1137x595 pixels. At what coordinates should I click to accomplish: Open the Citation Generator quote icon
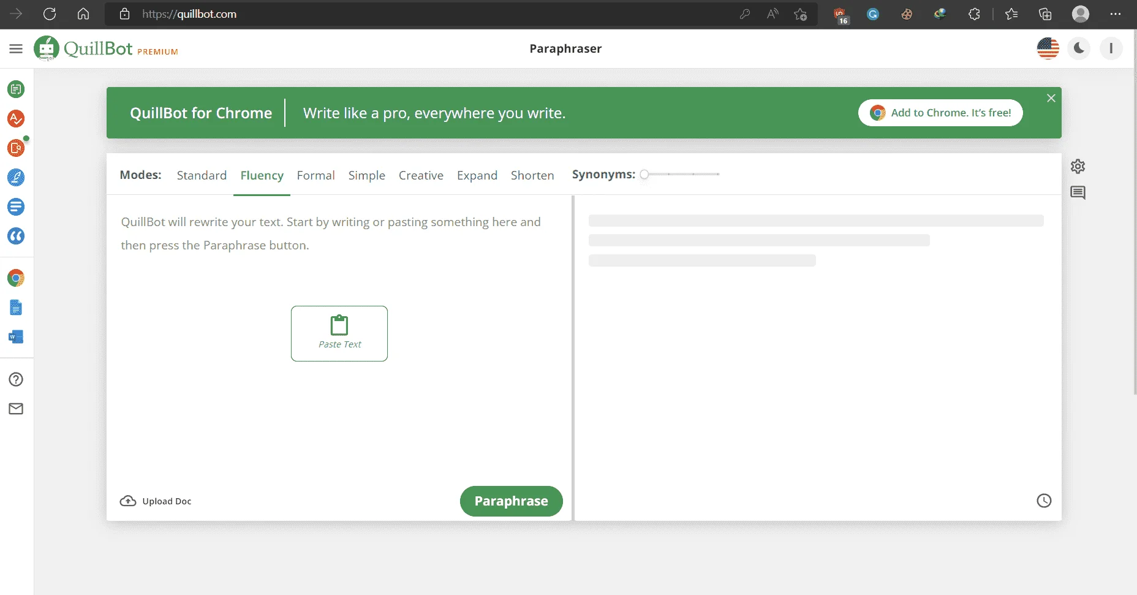click(x=16, y=237)
